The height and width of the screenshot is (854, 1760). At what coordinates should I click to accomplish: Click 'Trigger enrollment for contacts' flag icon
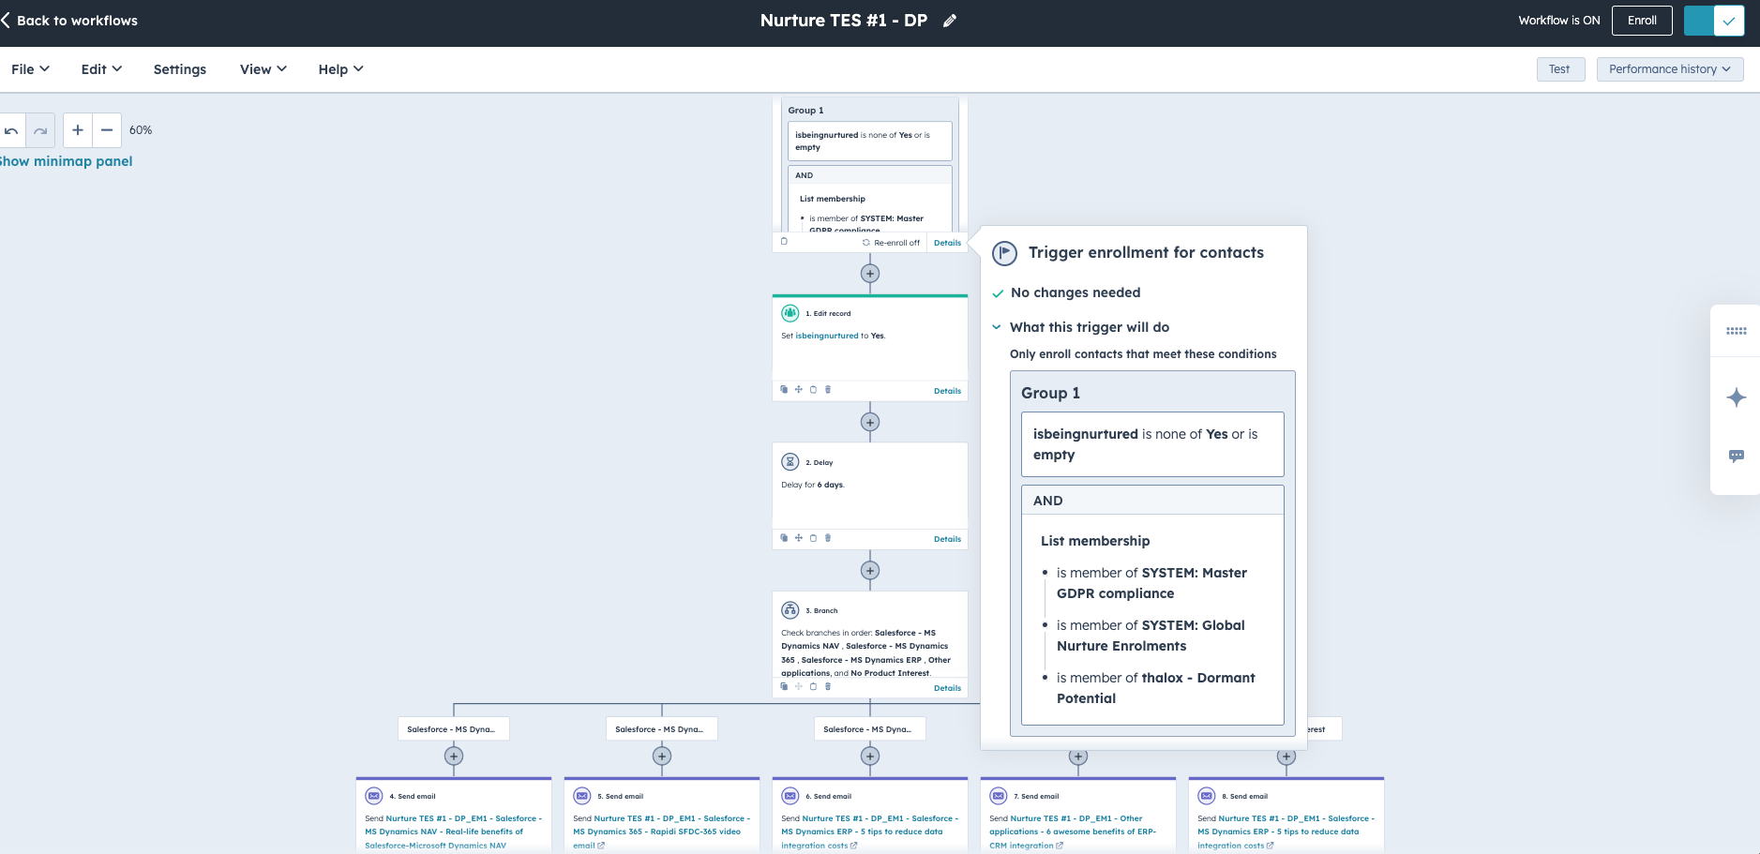(x=1004, y=253)
